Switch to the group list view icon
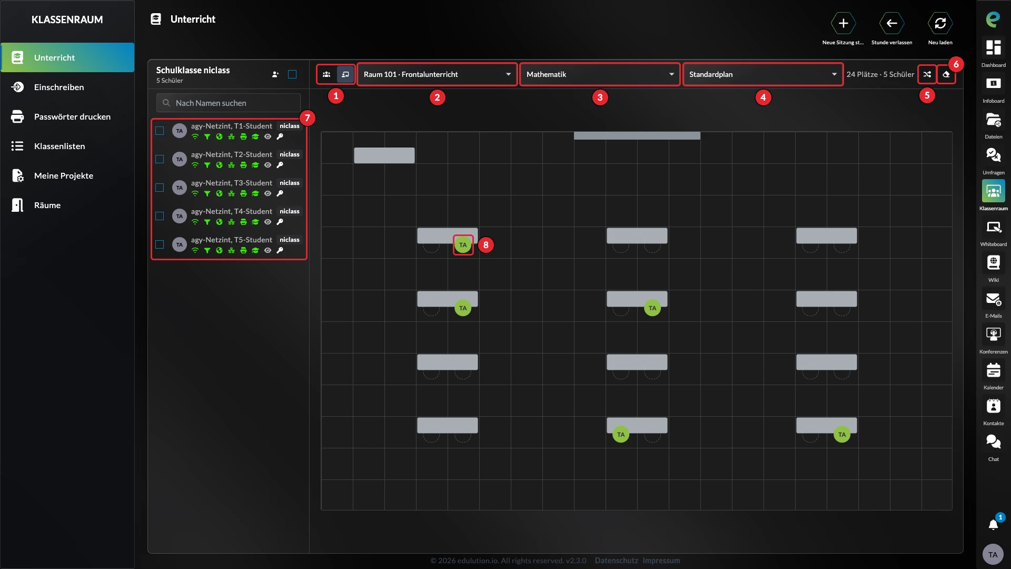1011x569 pixels. coord(326,74)
